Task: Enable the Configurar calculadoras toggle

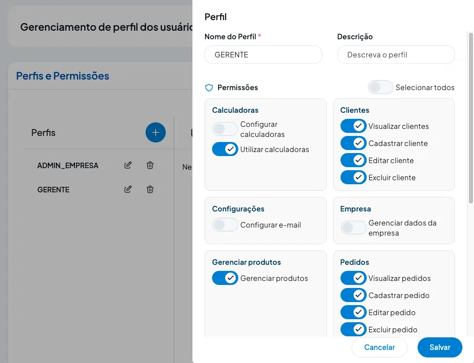Action: (x=225, y=129)
